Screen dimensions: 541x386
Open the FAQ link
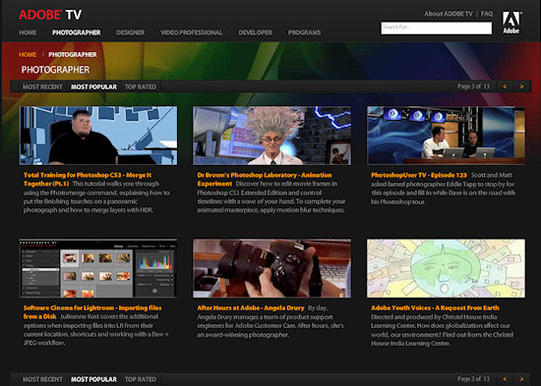pos(487,14)
